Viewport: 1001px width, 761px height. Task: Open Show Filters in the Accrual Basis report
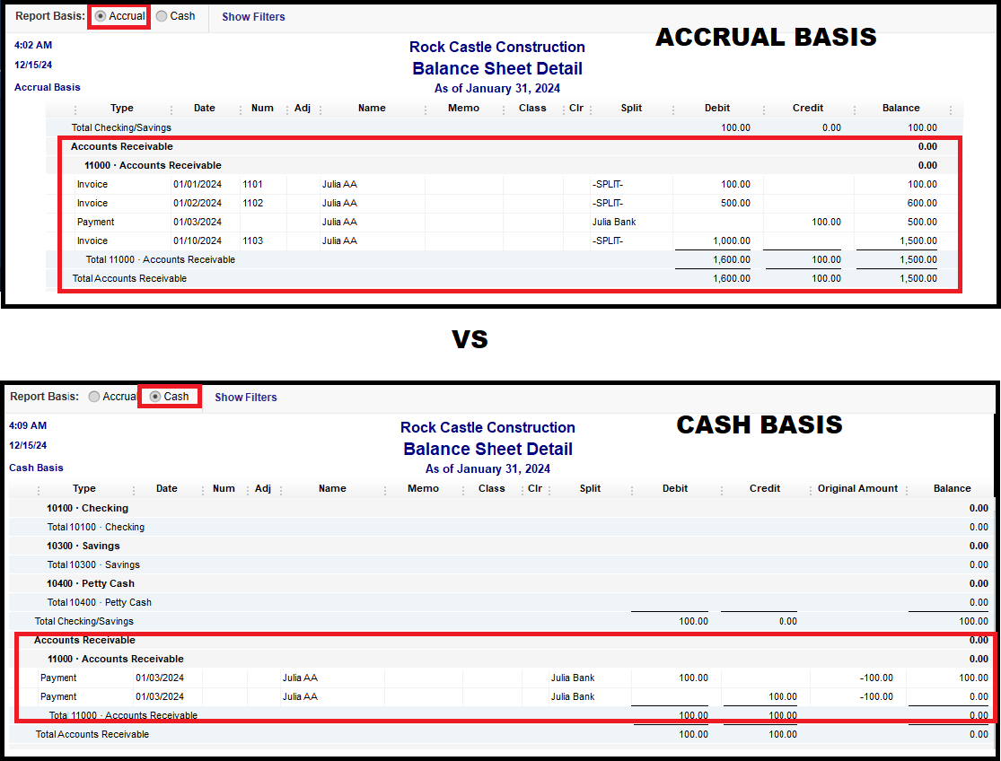coord(253,16)
